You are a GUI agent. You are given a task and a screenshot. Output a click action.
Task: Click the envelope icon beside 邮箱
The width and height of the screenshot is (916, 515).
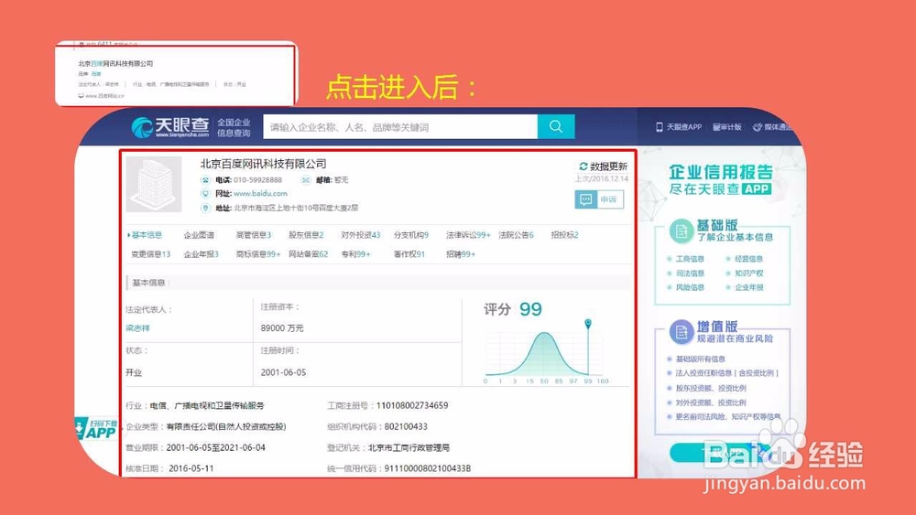point(306,180)
